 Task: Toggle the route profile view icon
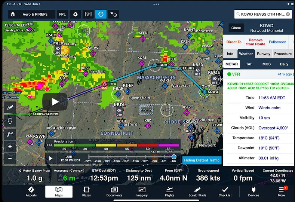tap(88, 14)
